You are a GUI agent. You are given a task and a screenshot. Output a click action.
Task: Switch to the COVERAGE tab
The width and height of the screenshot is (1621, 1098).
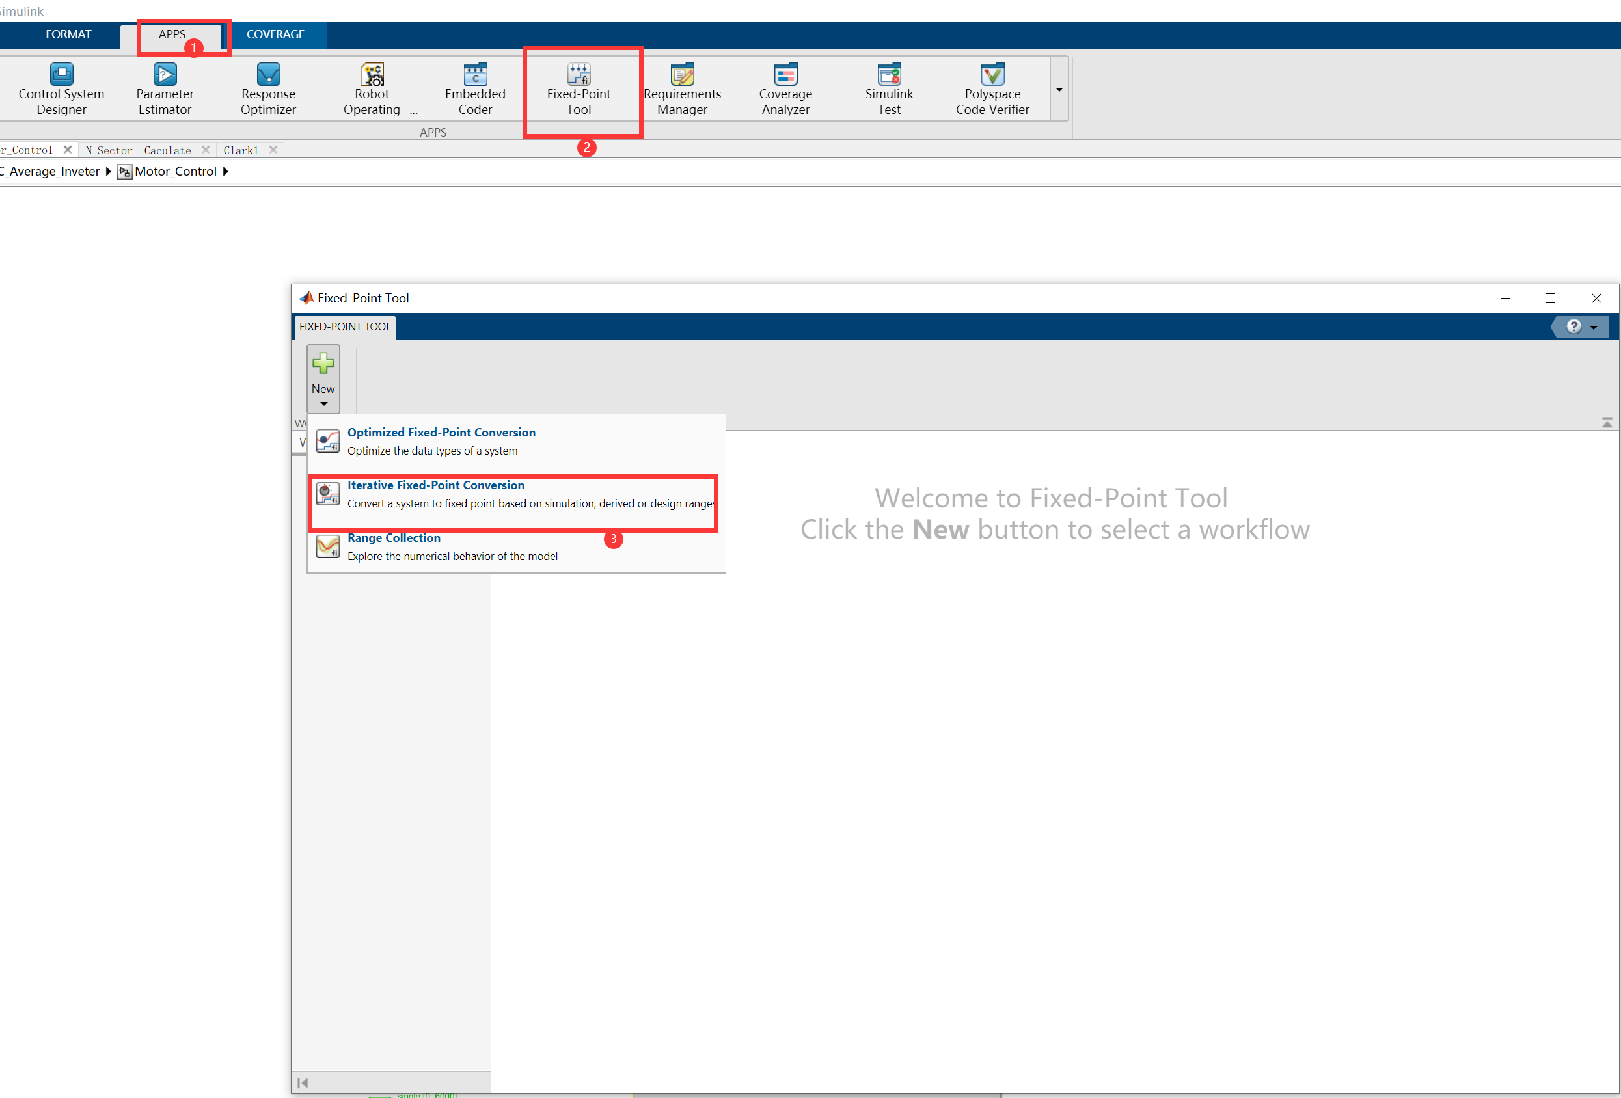275,34
